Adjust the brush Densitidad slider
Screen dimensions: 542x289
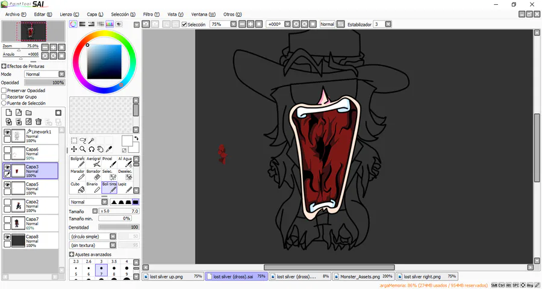(119, 228)
